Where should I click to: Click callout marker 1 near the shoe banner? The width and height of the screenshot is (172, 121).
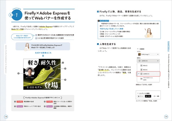[63, 63]
